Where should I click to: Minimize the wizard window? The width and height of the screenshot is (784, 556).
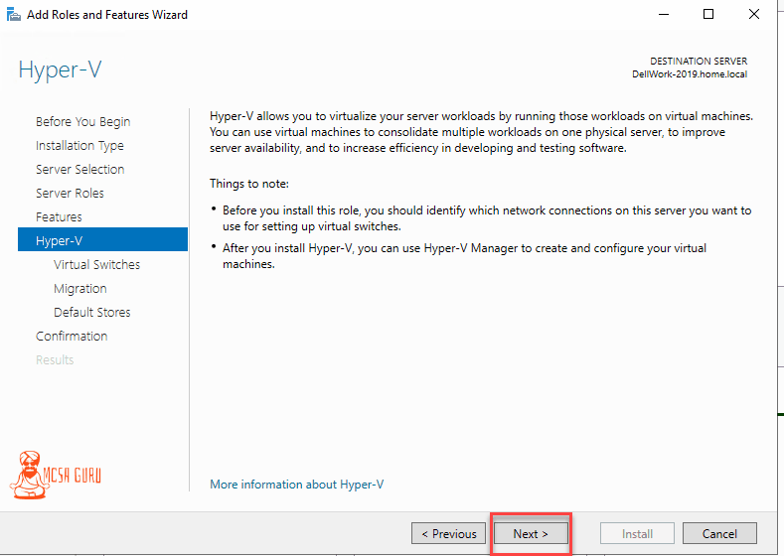click(664, 15)
